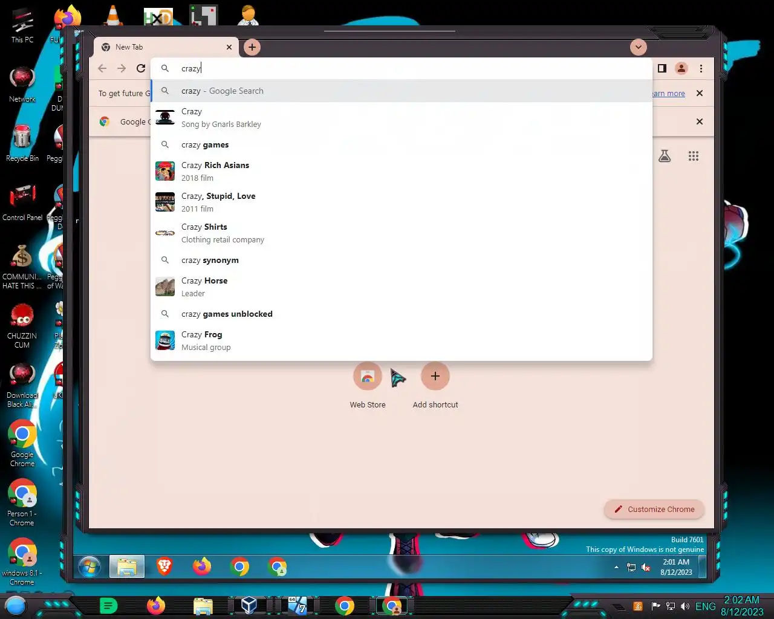Select the New Tab tab

tap(166, 47)
